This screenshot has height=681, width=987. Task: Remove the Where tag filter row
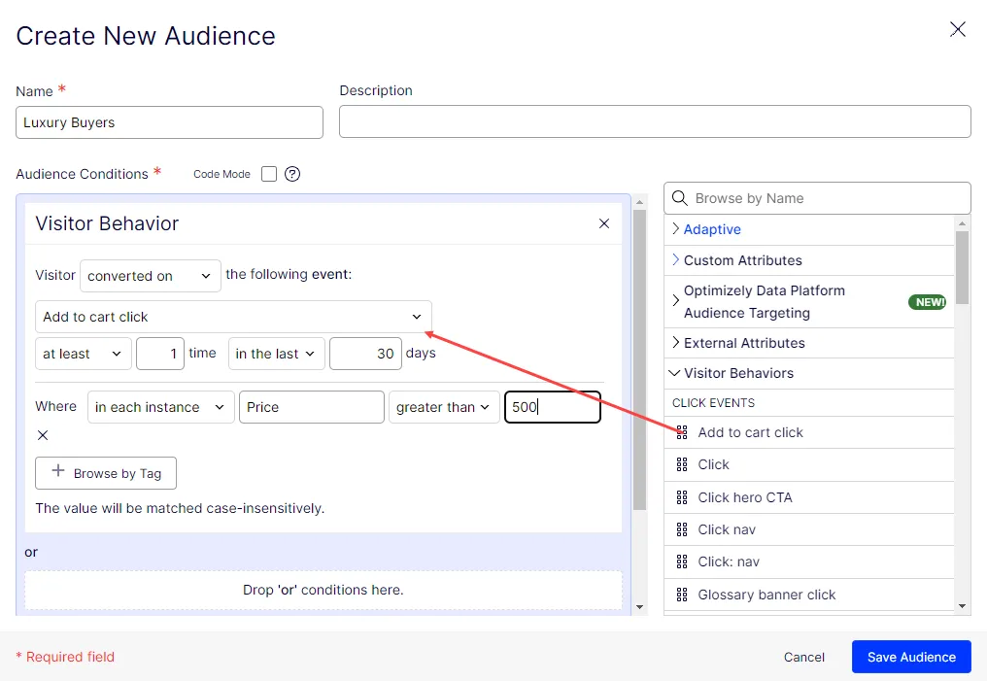pyautogui.click(x=43, y=435)
